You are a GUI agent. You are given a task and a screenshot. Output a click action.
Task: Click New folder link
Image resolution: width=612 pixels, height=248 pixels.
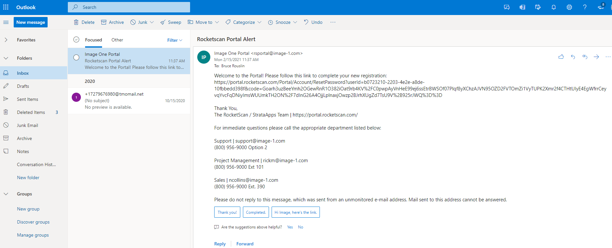[28, 178]
